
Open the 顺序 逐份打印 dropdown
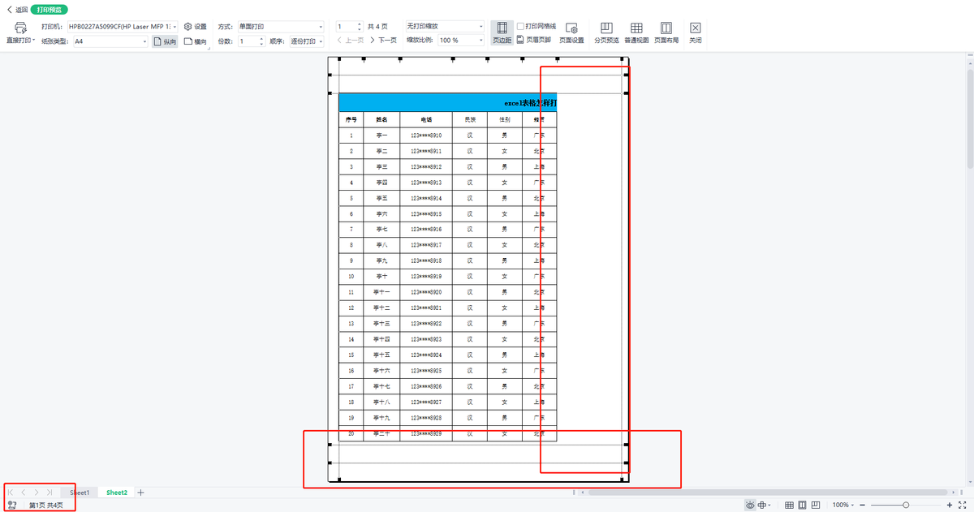click(307, 41)
